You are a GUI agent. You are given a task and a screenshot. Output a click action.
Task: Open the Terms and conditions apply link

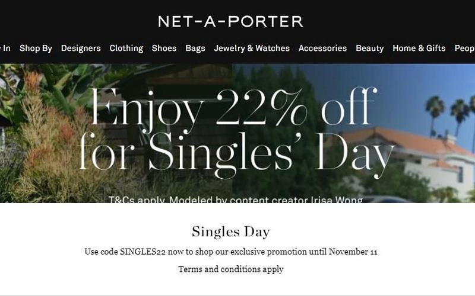point(231,269)
